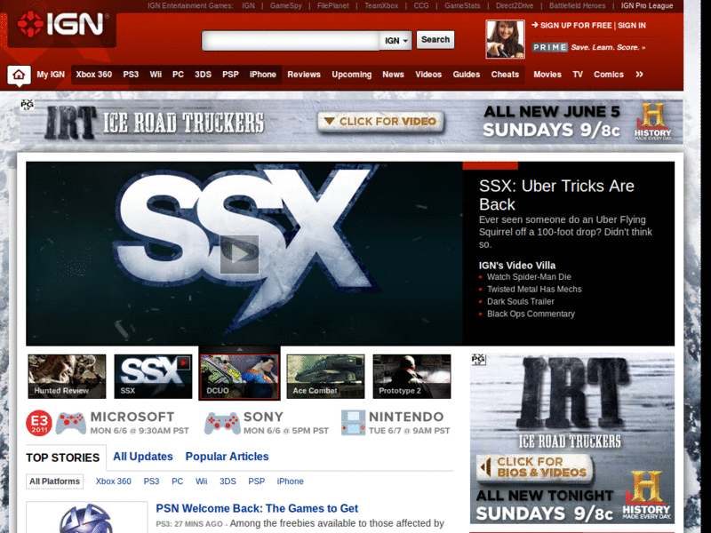Open GameSpy network link
This screenshot has width=711, height=533.
(x=285, y=6)
